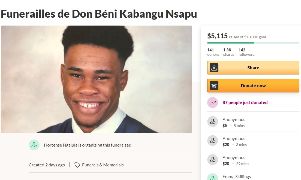Open the fundraiser portrait photo
Screen dimensions: 301x180
click(x=96, y=79)
